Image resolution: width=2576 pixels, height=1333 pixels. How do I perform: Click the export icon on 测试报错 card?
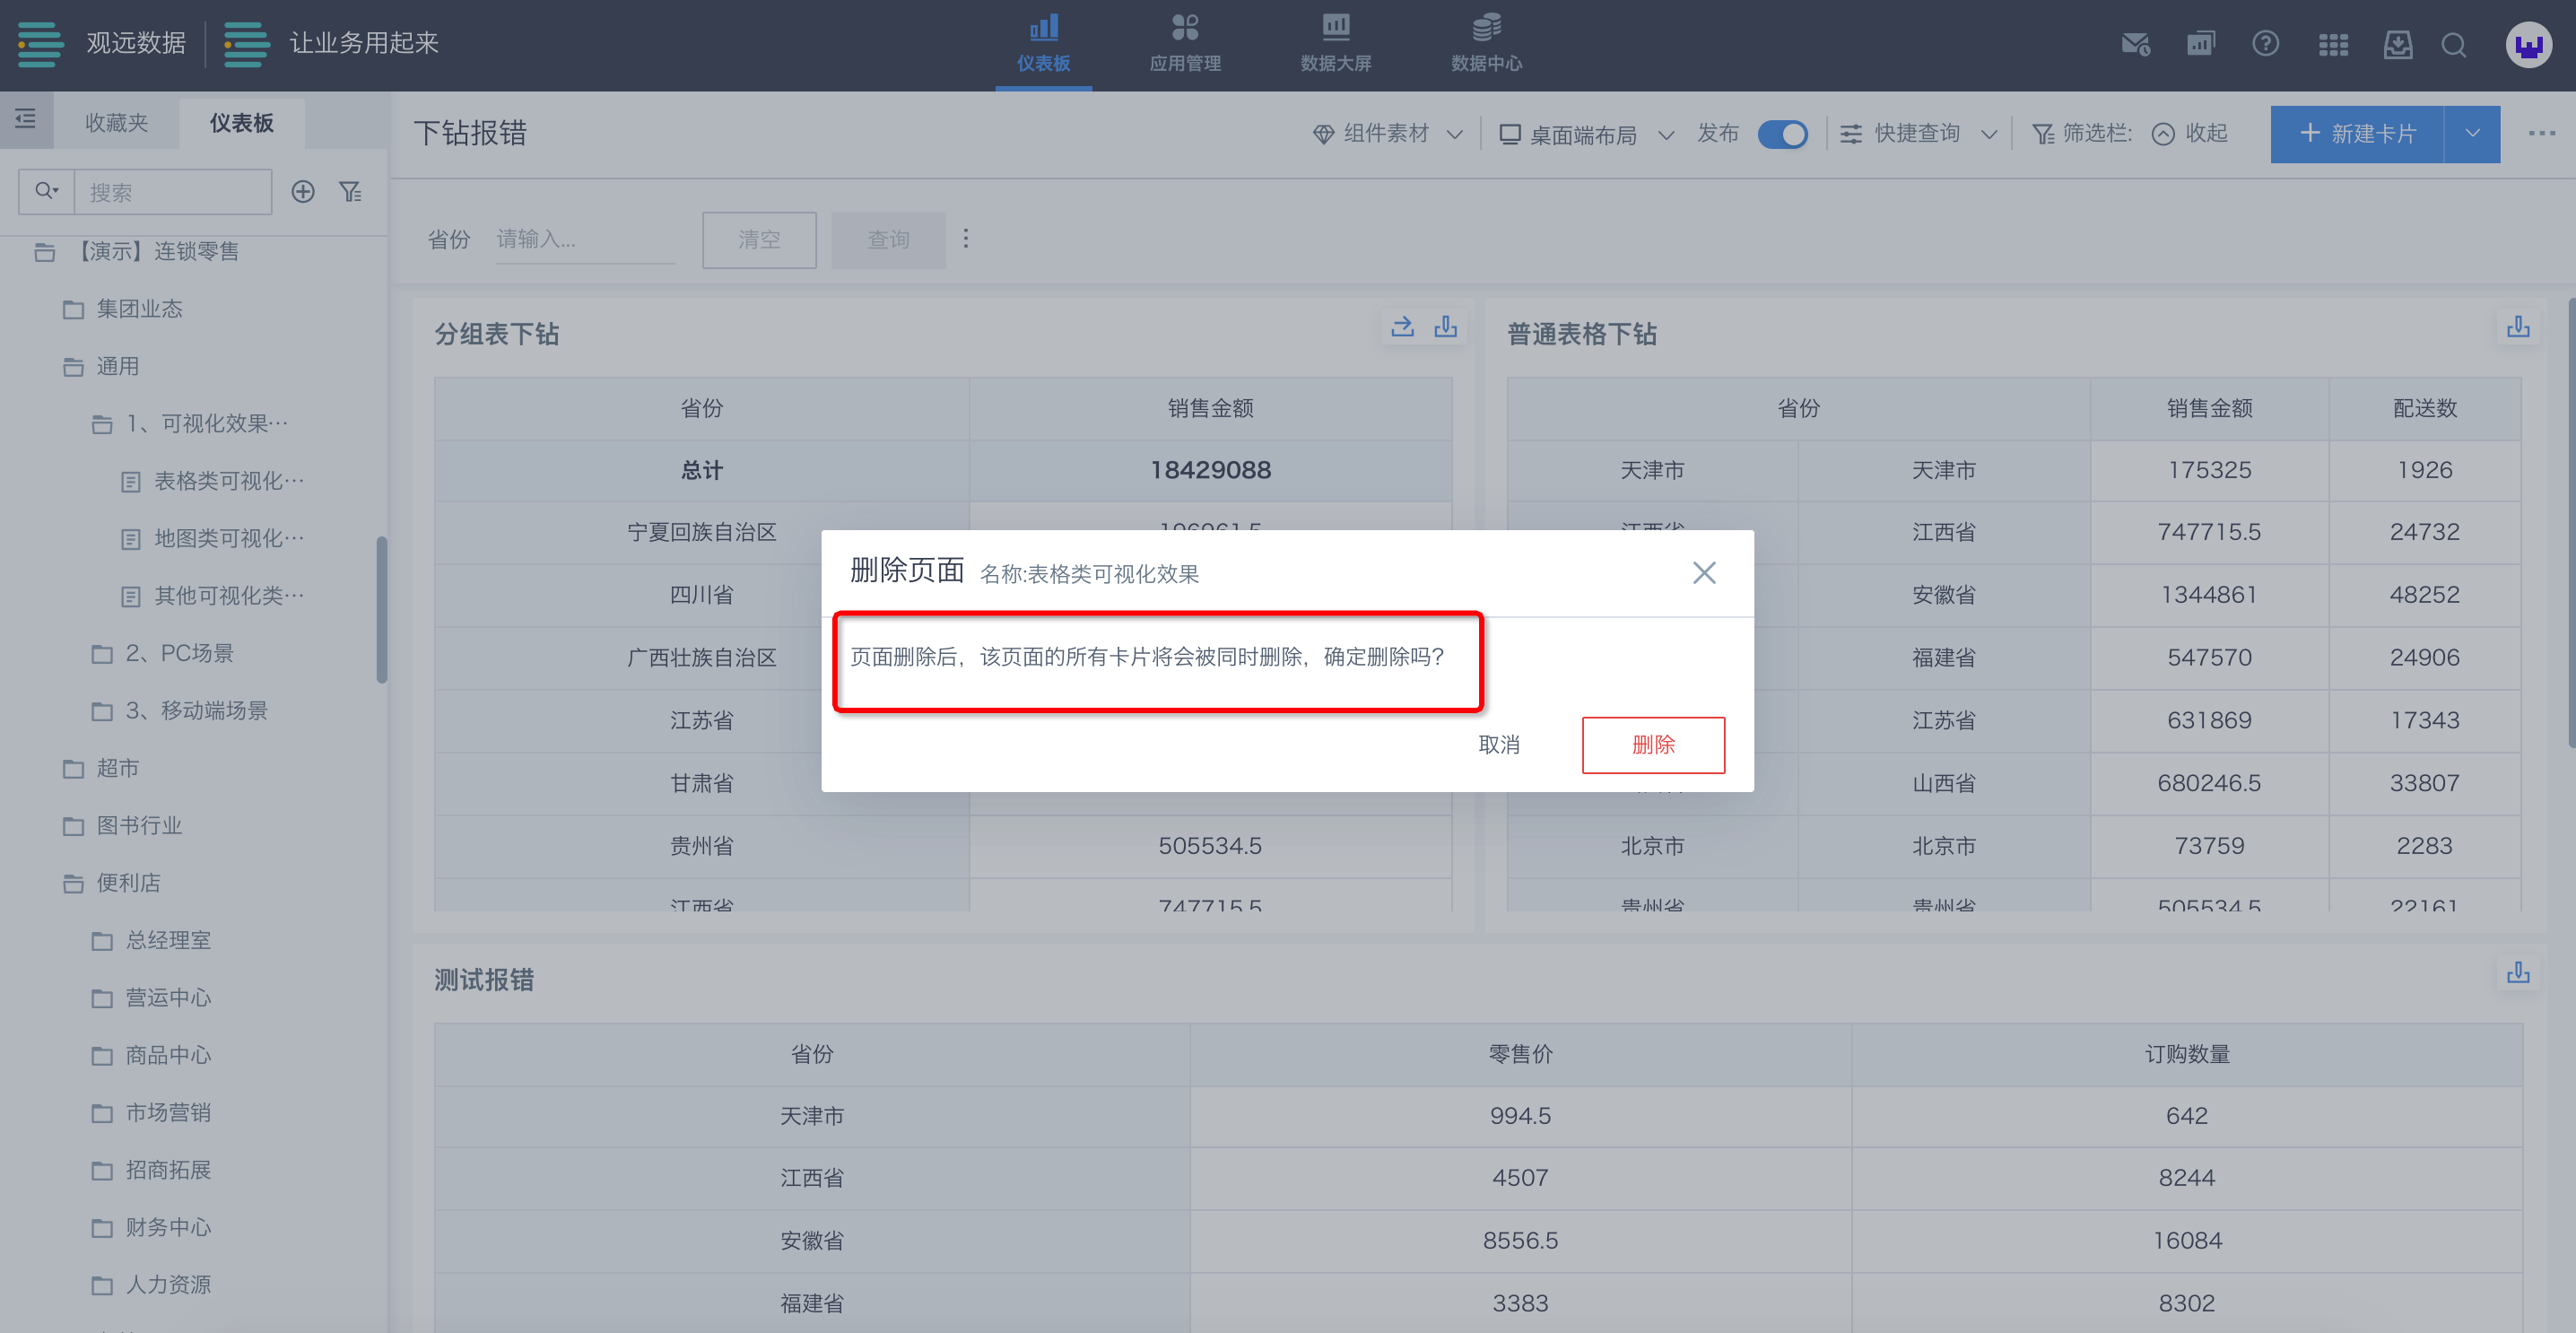click(x=2517, y=973)
